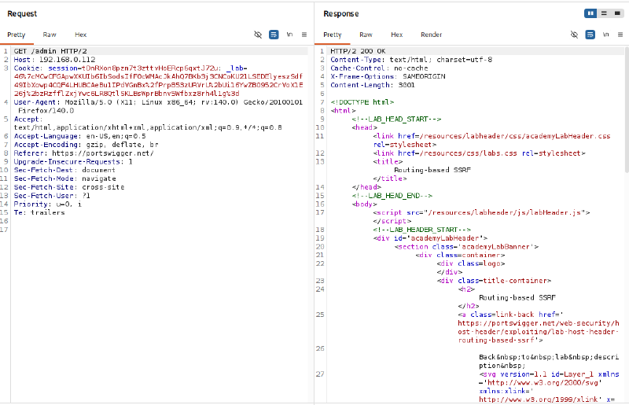
Task: Click the Referer: https://portswigger.net/ header
Action: click(x=84, y=153)
